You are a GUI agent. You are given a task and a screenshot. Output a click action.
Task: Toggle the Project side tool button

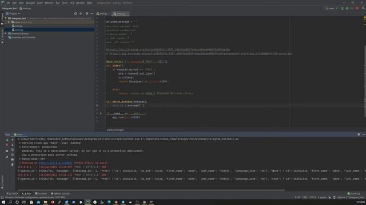(2, 18)
